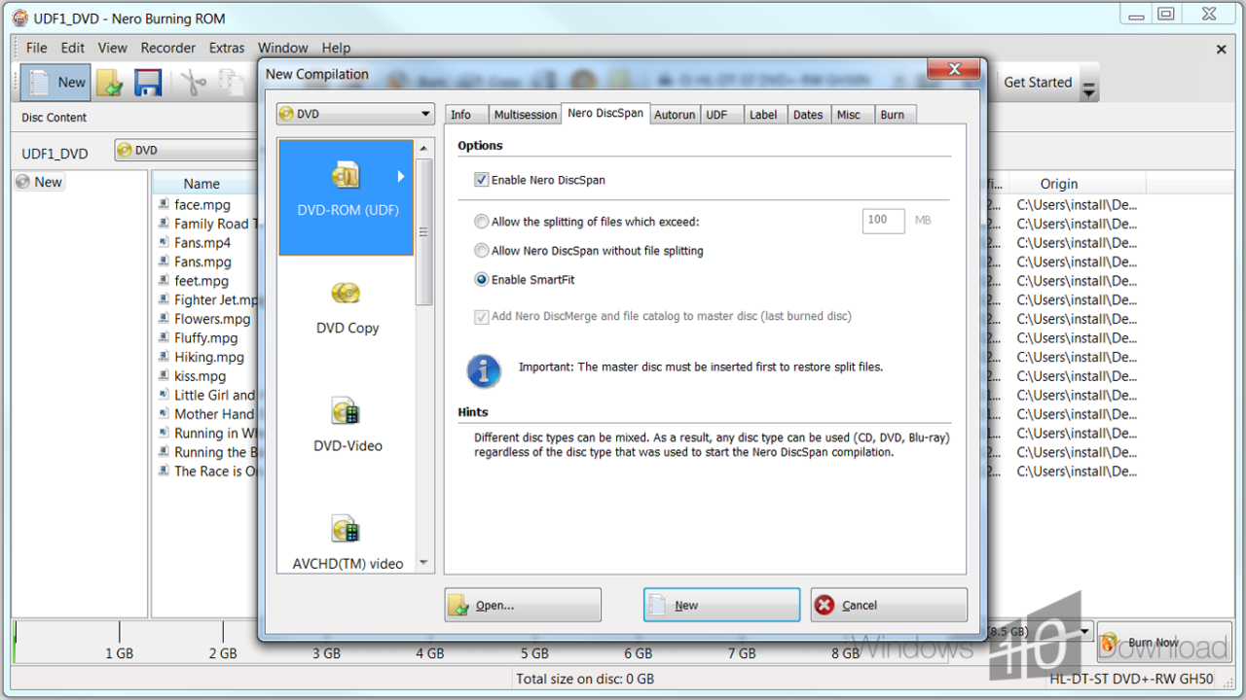
Task: Open the Recorder menu
Action: pos(168,48)
